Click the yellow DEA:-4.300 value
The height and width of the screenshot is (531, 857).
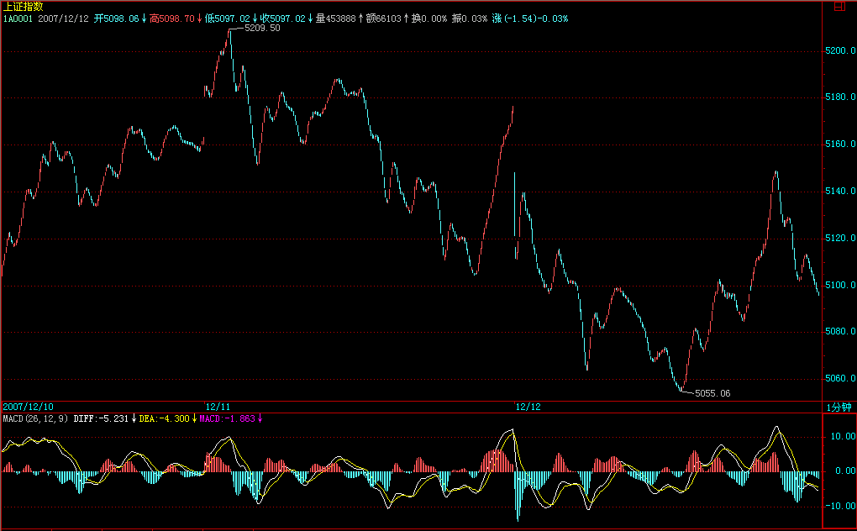[x=166, y=418]
